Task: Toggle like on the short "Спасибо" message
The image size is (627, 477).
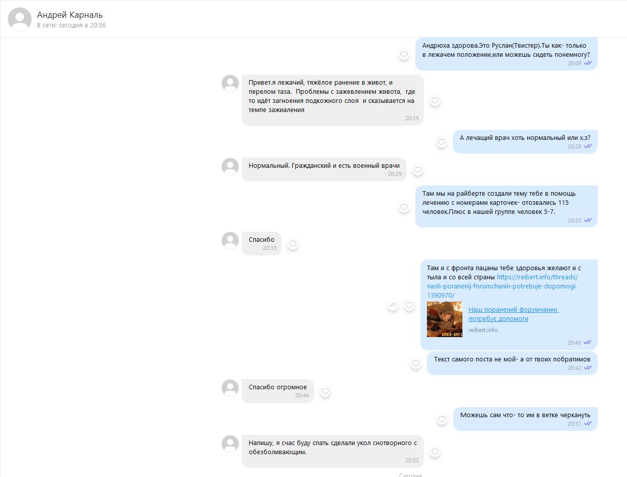Action: pos(293,244)
